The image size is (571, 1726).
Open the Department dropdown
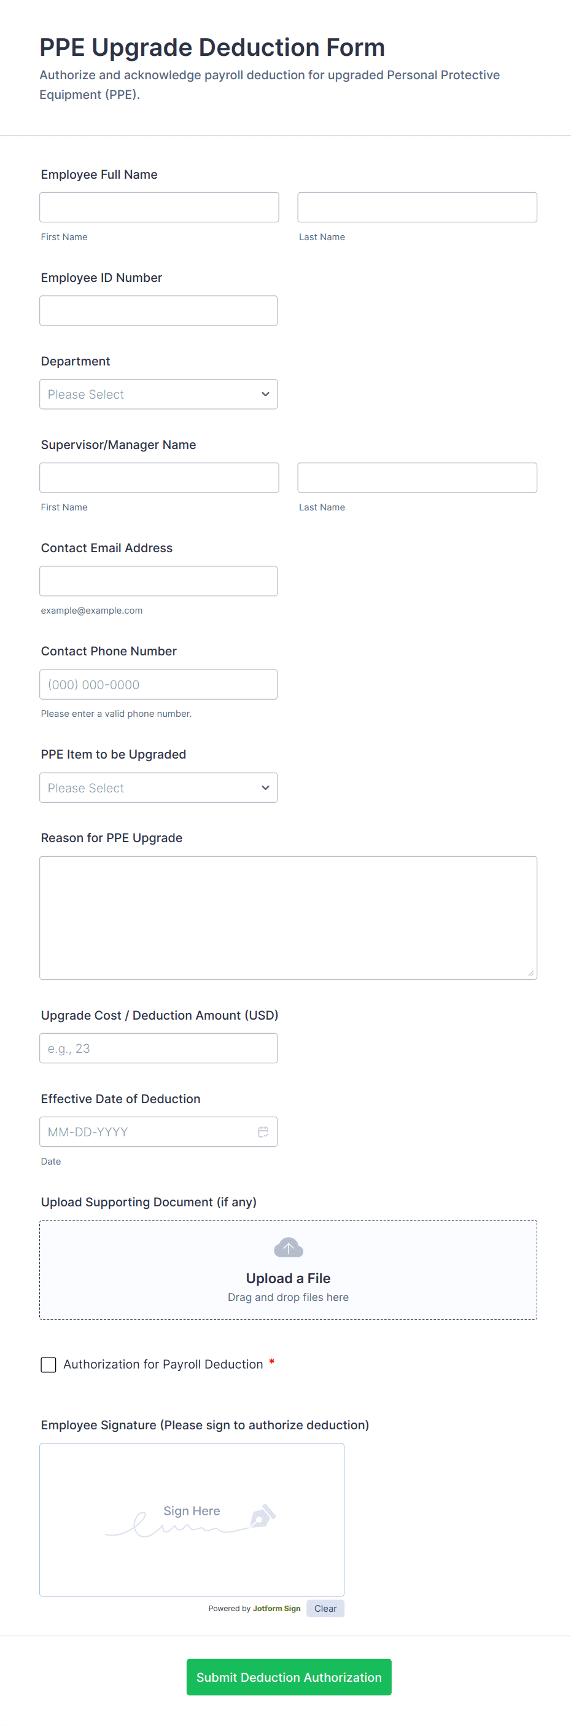(158, 394)
